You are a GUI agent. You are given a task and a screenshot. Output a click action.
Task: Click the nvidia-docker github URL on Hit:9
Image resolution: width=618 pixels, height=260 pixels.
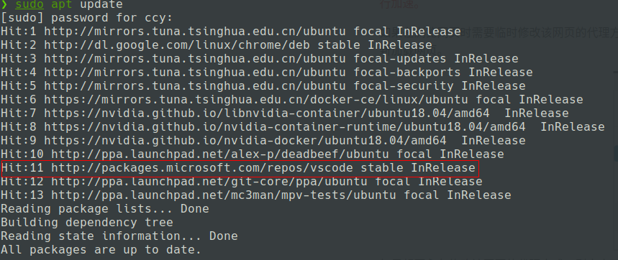pos(245,141)
